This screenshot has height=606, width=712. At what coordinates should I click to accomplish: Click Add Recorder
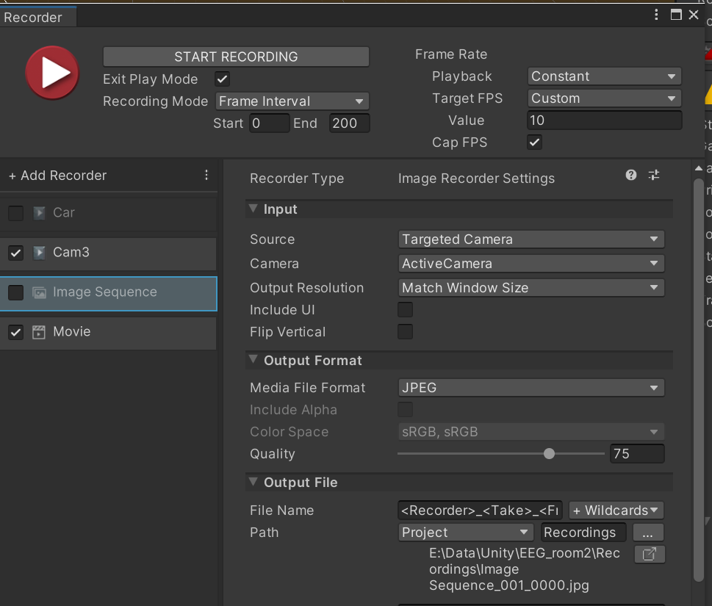click(x=57, y=176)
